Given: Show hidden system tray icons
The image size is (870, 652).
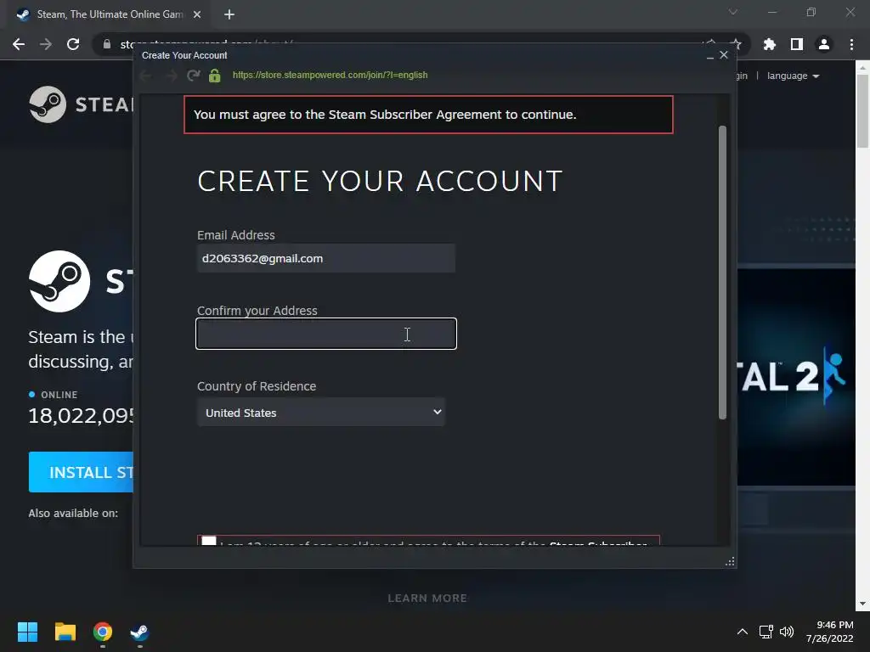Looking at the screenshot, I should point(742,632).
